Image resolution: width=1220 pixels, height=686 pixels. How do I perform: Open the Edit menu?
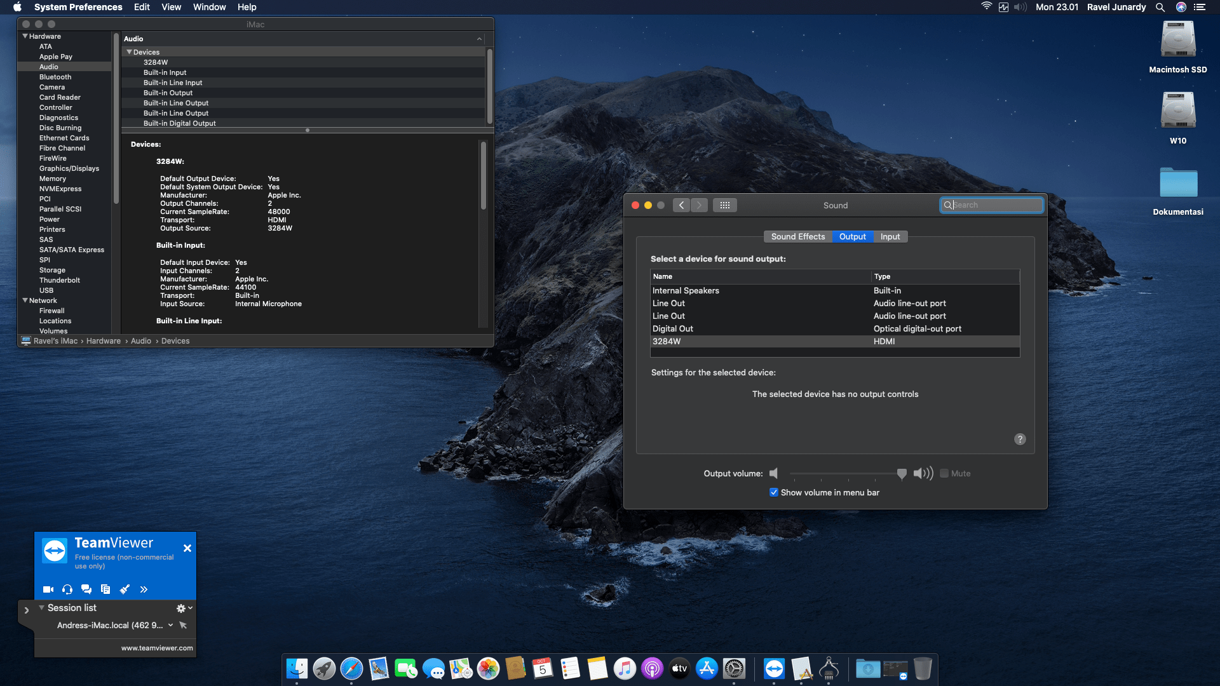[142, 7]
